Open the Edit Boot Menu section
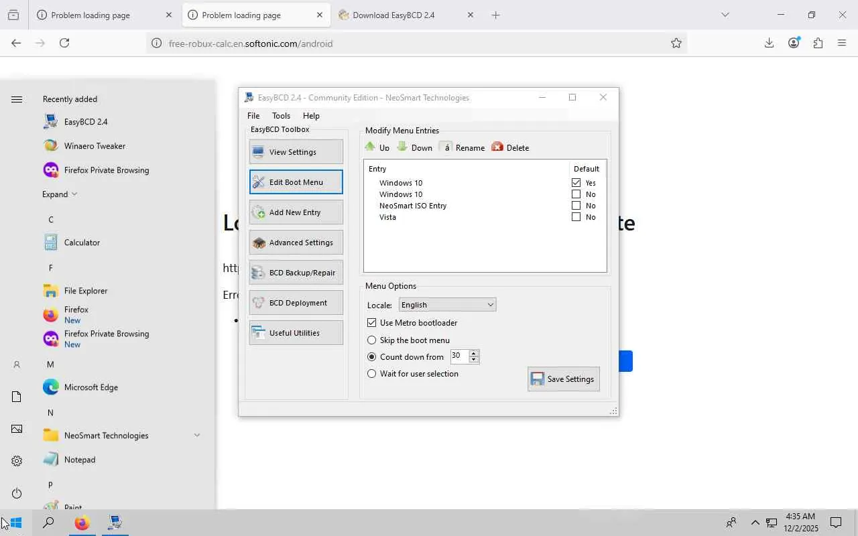858x536 pixels. click(x=296, y=182)
